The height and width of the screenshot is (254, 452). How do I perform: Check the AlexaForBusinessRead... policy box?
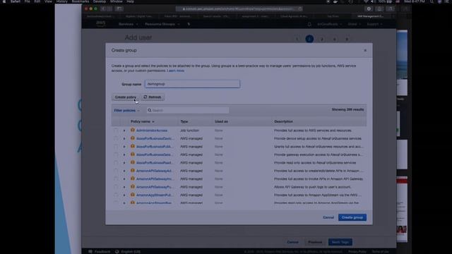[116, 163]
